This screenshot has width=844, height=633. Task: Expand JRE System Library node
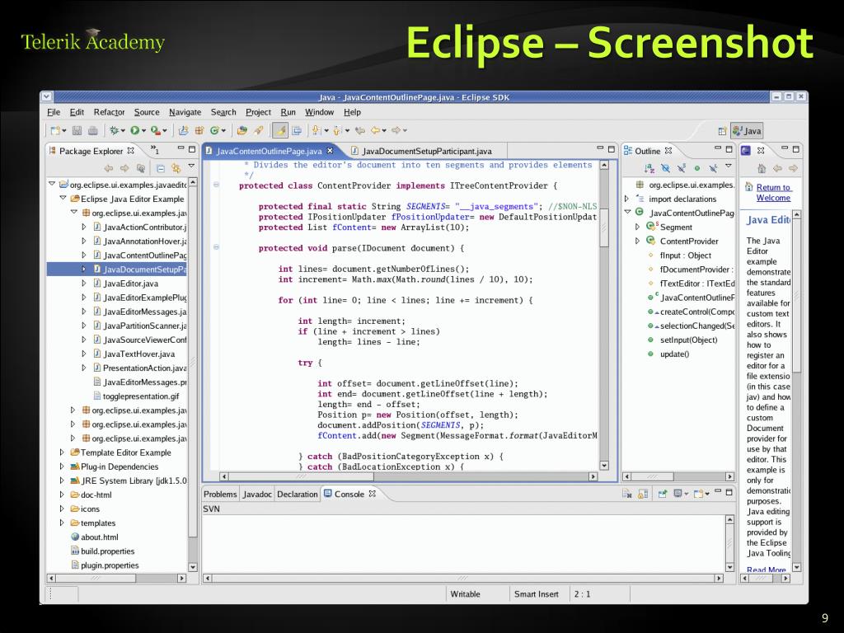62,481
